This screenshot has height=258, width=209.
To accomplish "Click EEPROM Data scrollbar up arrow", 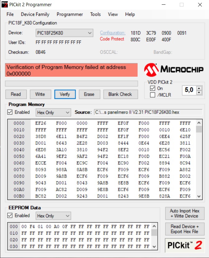I will [154, 226].
